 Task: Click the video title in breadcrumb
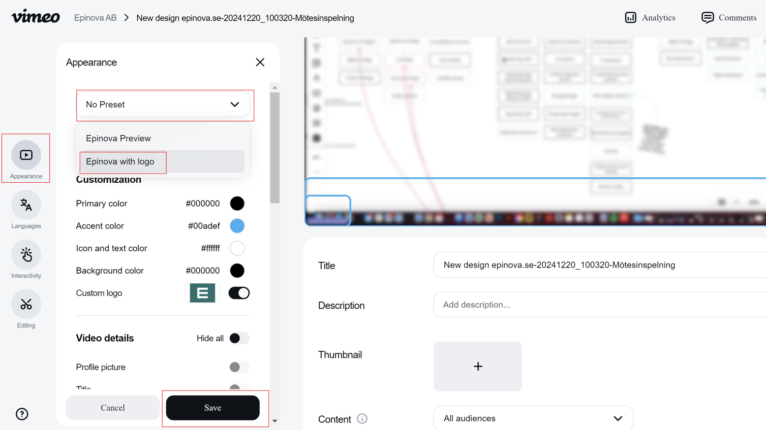[245, 18]
